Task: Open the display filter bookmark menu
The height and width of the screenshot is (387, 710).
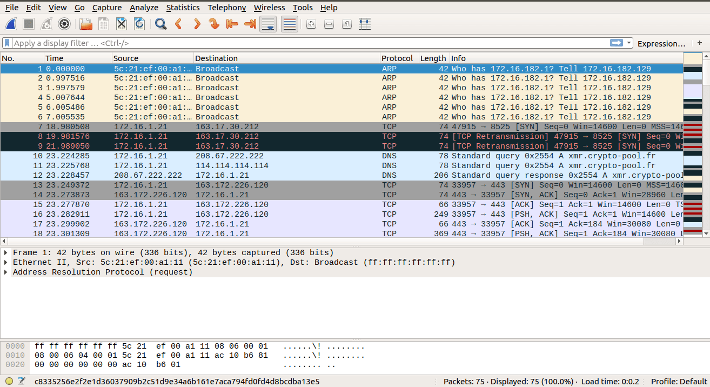Action: pyautogui.click(x=7, y=43)
